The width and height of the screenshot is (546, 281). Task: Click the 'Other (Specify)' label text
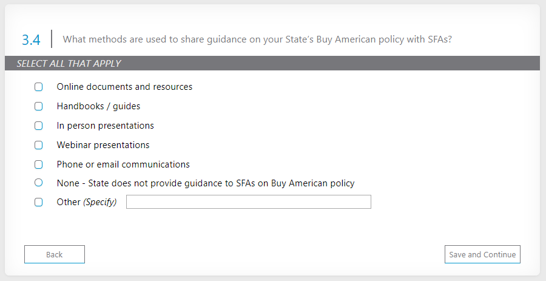click(86, 202)
